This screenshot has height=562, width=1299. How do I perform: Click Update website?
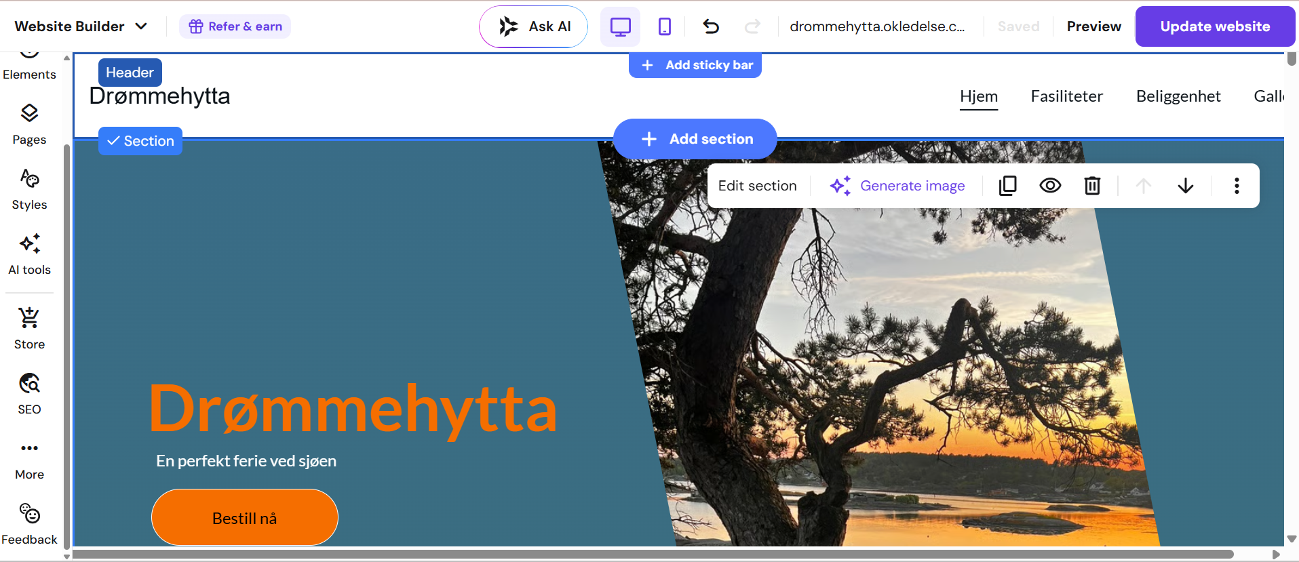[1215, 26]
